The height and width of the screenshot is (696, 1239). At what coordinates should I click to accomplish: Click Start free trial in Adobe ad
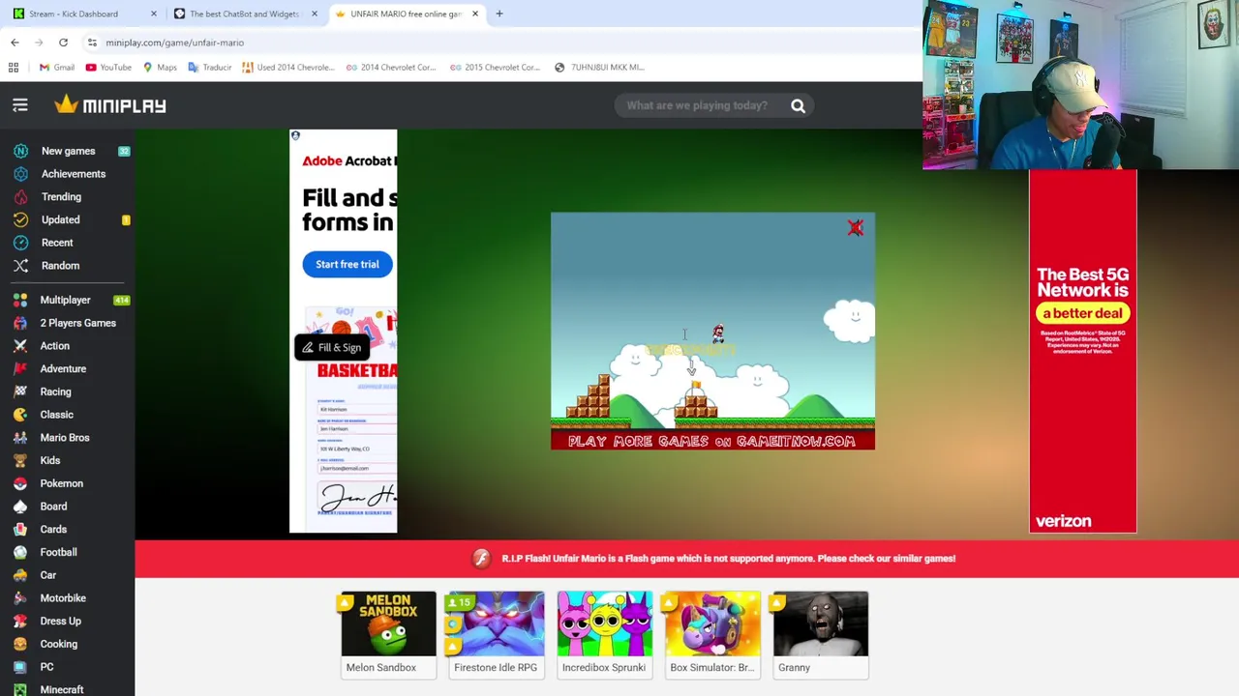(x=348, y=264)
